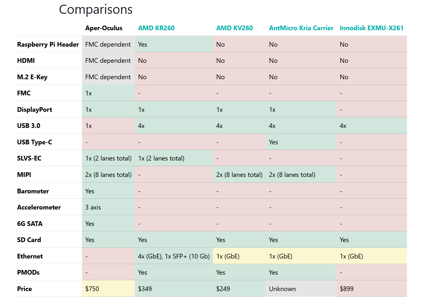This screenshot has height=299, width=429.
Task: Open the AMD KV260 link
Action: [234, 28]
